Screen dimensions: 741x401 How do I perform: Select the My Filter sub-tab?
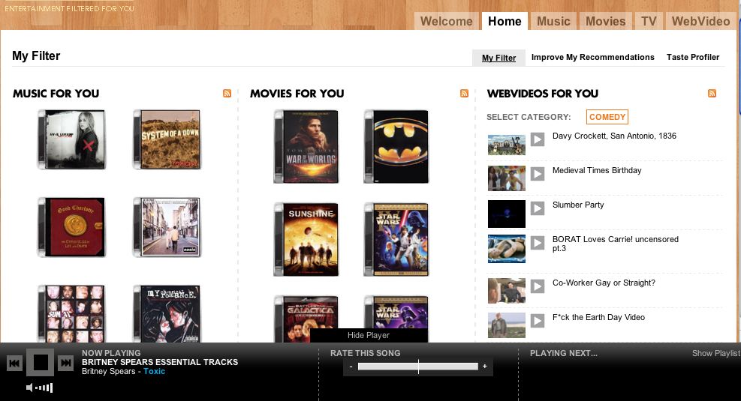point(499,58)
